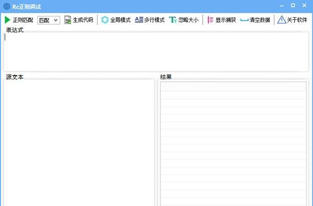This screenshot has width=313, height=206.
Task: Click the 生成代码 document icon
Action: click(x=68, y=20)
